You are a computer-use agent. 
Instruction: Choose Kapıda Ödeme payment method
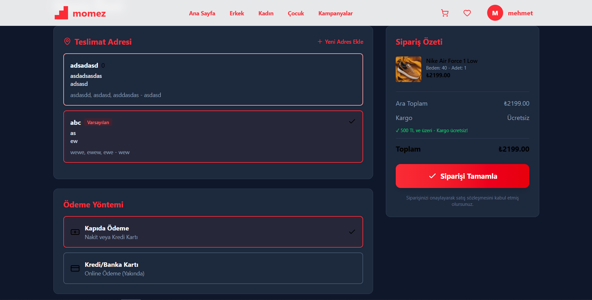click(x=213, y=232)
